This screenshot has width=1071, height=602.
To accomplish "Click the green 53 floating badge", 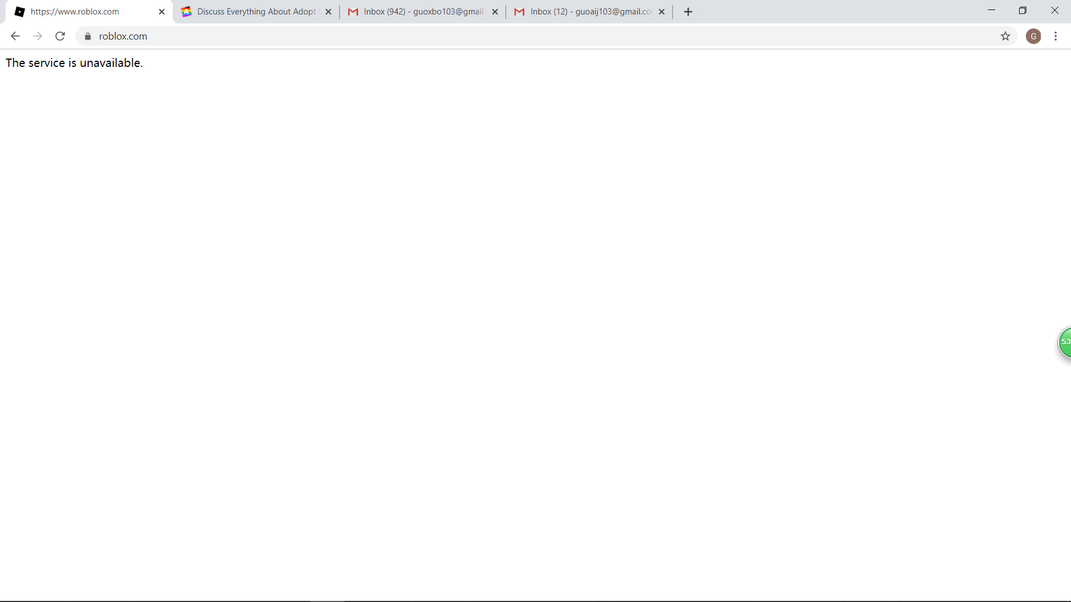I will 1065,342.
